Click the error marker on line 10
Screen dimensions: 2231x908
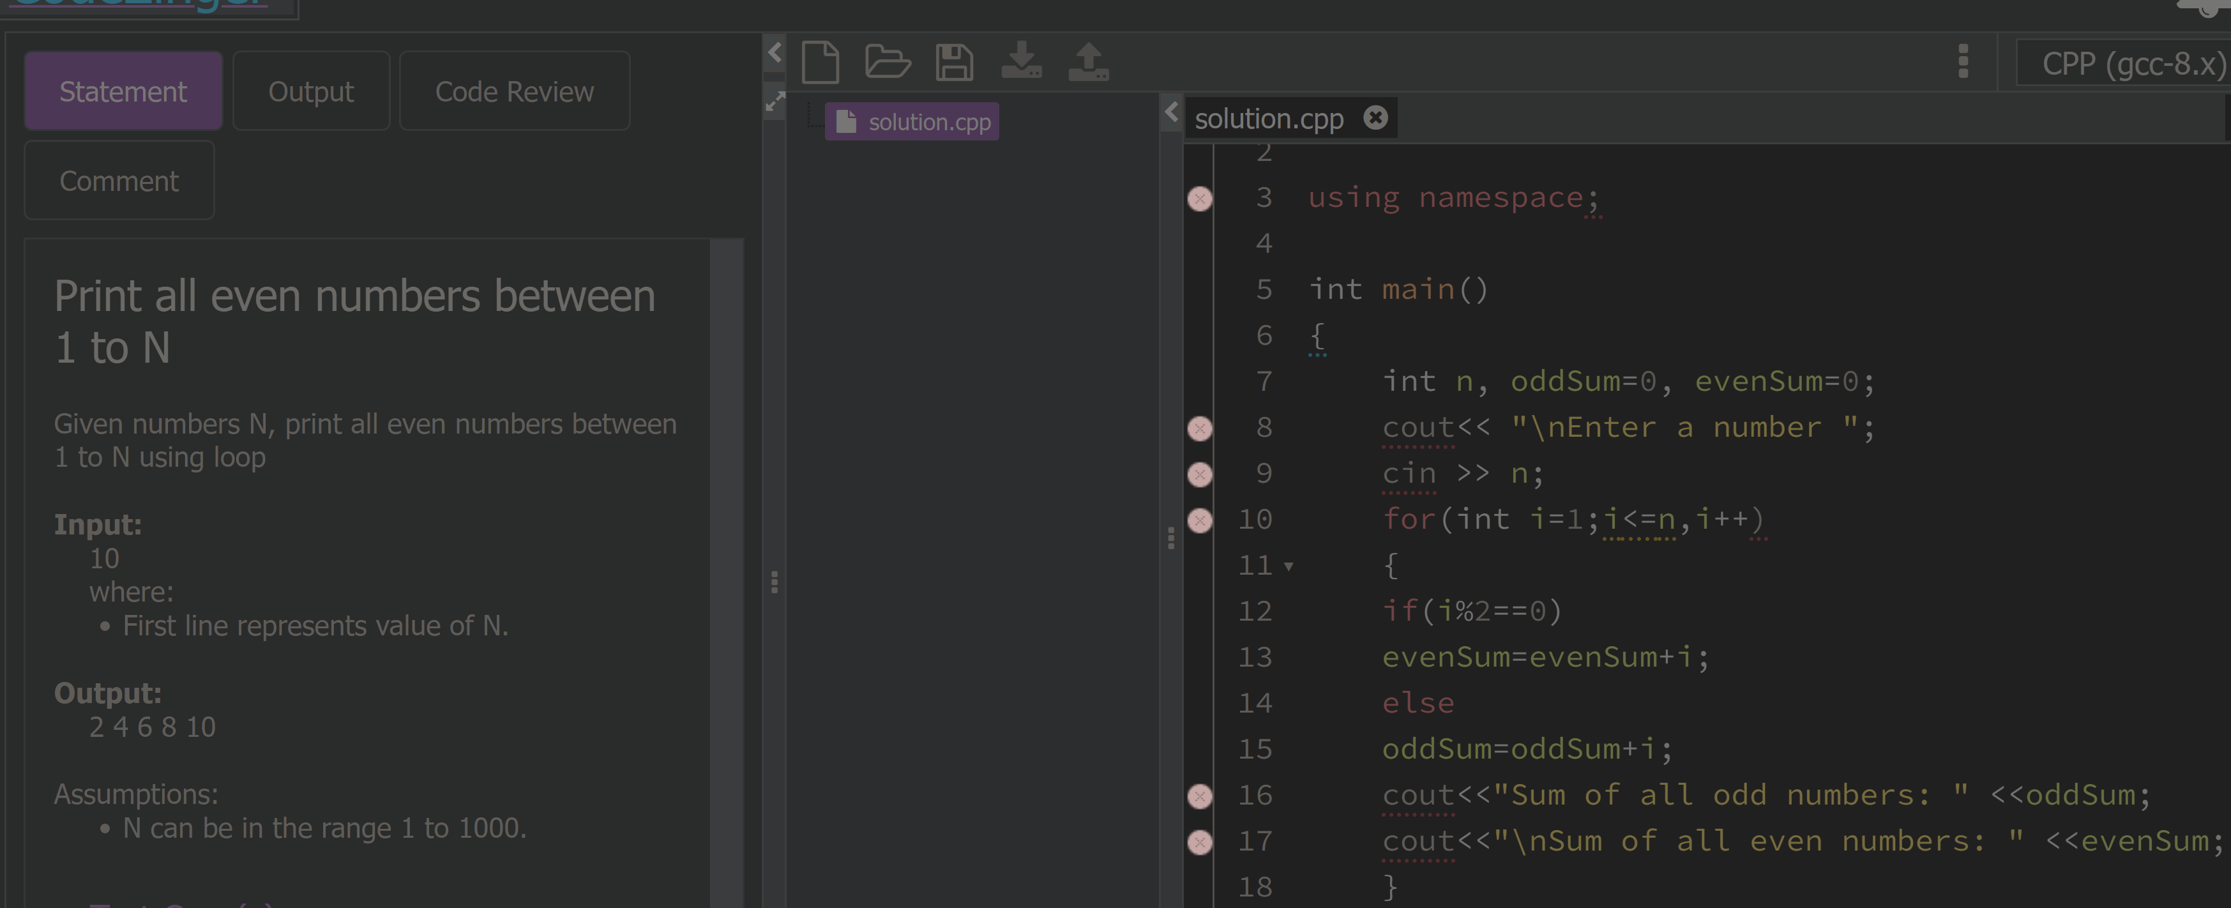tap(1200, 520)
